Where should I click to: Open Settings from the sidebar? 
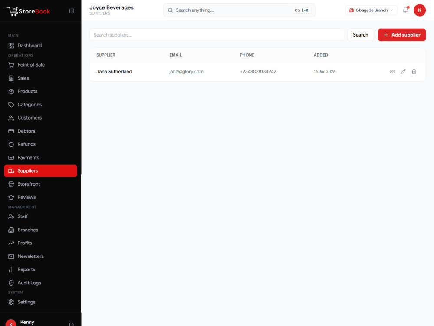(40, 302)
